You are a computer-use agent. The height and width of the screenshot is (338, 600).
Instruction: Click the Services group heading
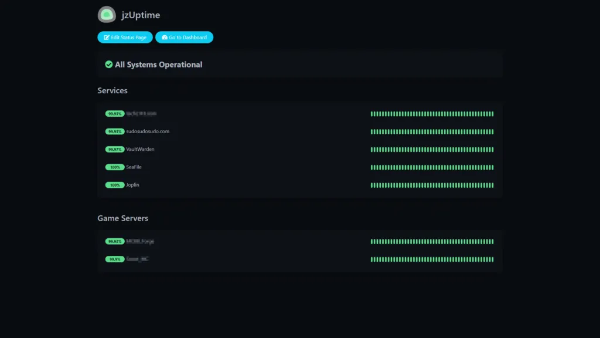click(x=112, y=91)
